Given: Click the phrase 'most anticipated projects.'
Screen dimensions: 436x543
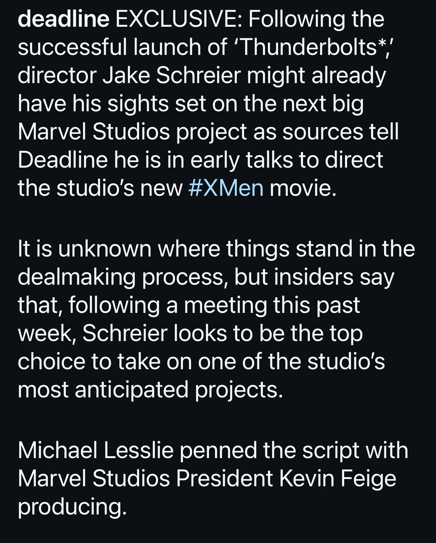Looking at the screenshot, I should 150,389.
